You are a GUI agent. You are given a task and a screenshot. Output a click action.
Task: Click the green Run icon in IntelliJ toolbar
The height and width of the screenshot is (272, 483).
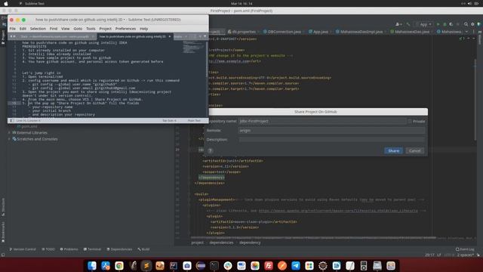(x=438, y=24)
